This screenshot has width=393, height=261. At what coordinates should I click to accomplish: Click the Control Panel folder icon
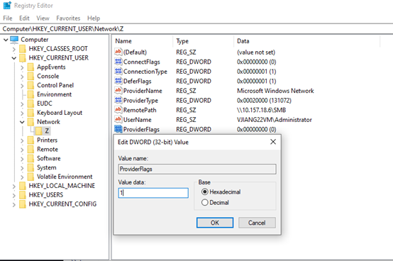[x=31, y=85]
